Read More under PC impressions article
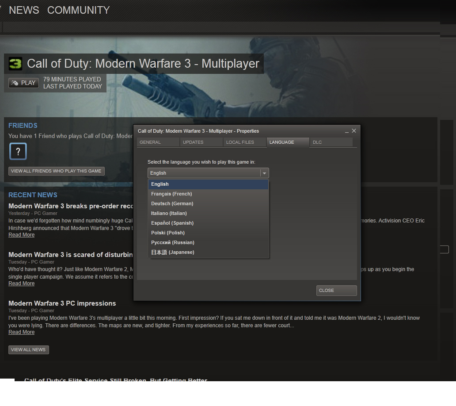456x406 pixels. click(22, 332)
